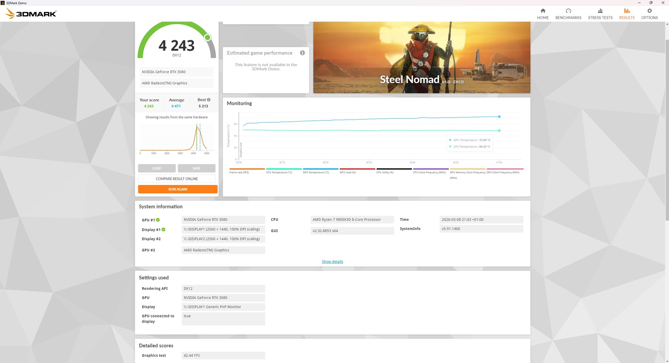
Task: Click the AMD Ryzen 7 9800X3D processor field
Action: coord(352,220)
